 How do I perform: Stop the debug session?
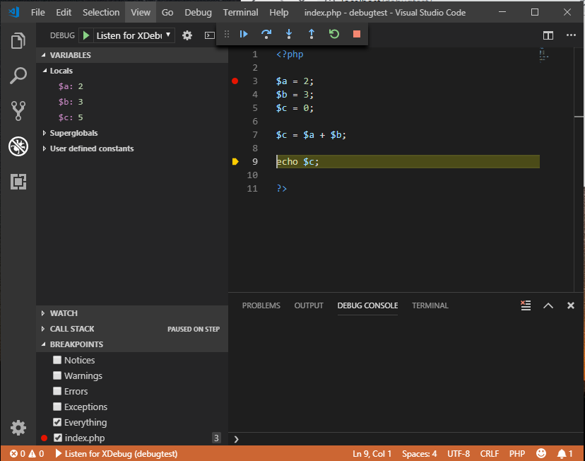pyautogui.click(x=357, y=35)
